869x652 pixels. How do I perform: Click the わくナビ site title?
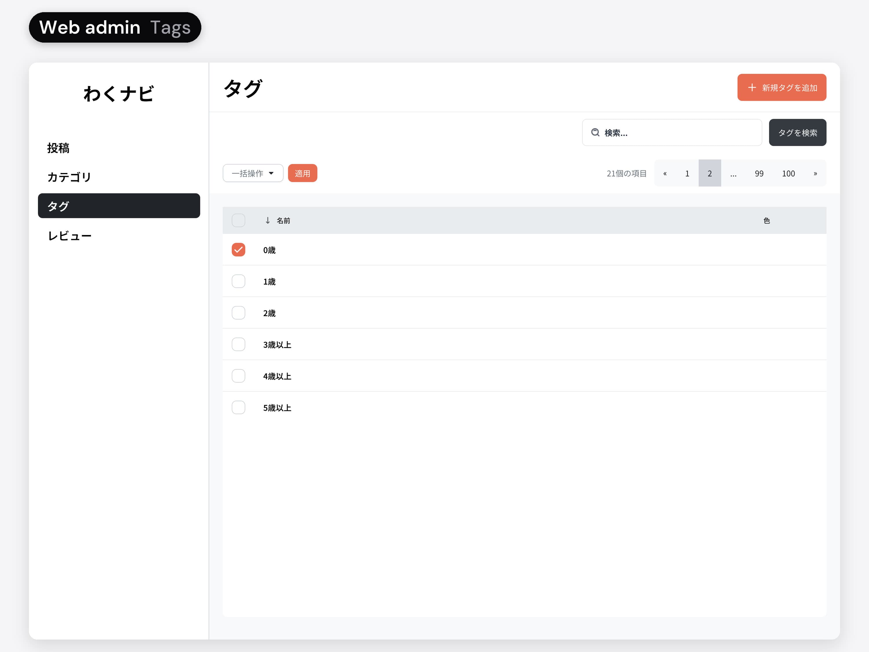point(119,94)
